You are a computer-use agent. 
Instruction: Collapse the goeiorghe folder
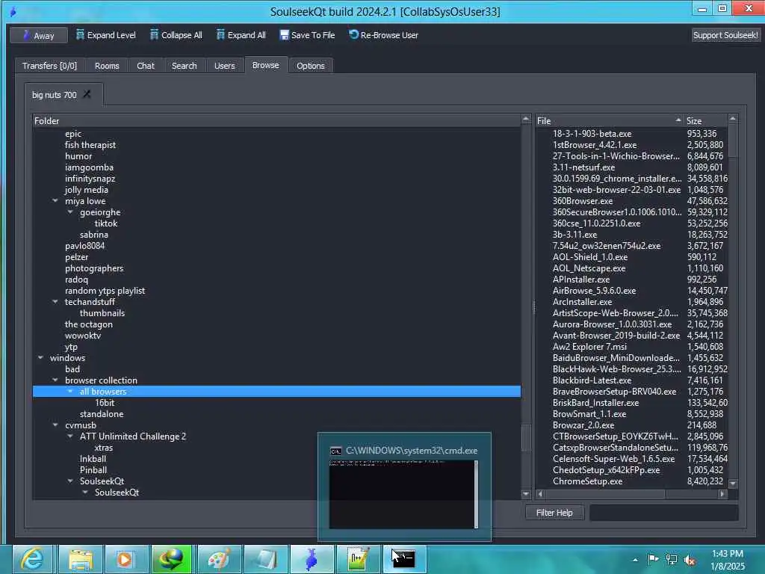pos(70,212)
